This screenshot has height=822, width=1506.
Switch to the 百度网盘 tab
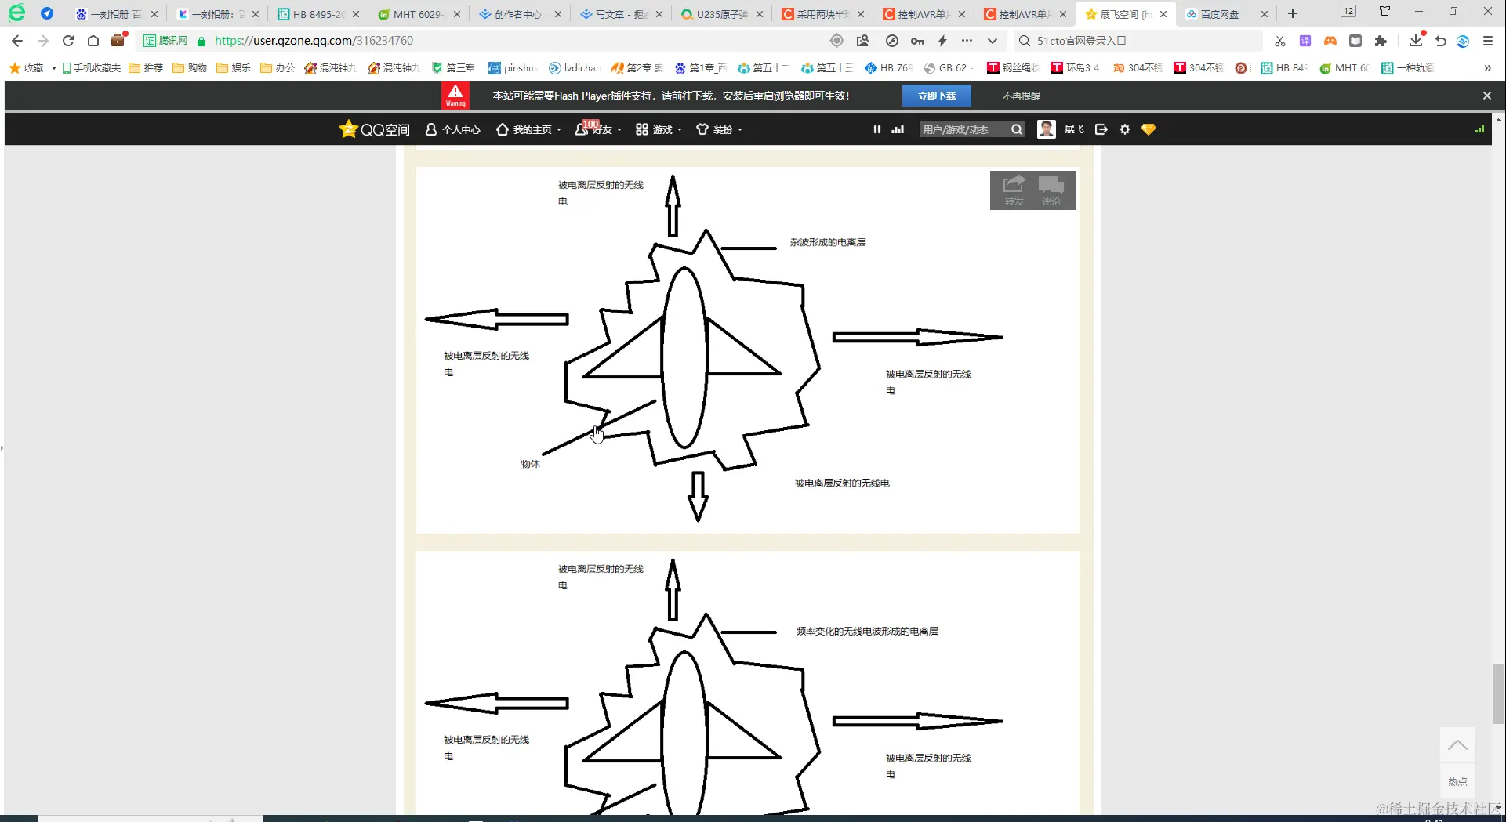click(1227, 14)
